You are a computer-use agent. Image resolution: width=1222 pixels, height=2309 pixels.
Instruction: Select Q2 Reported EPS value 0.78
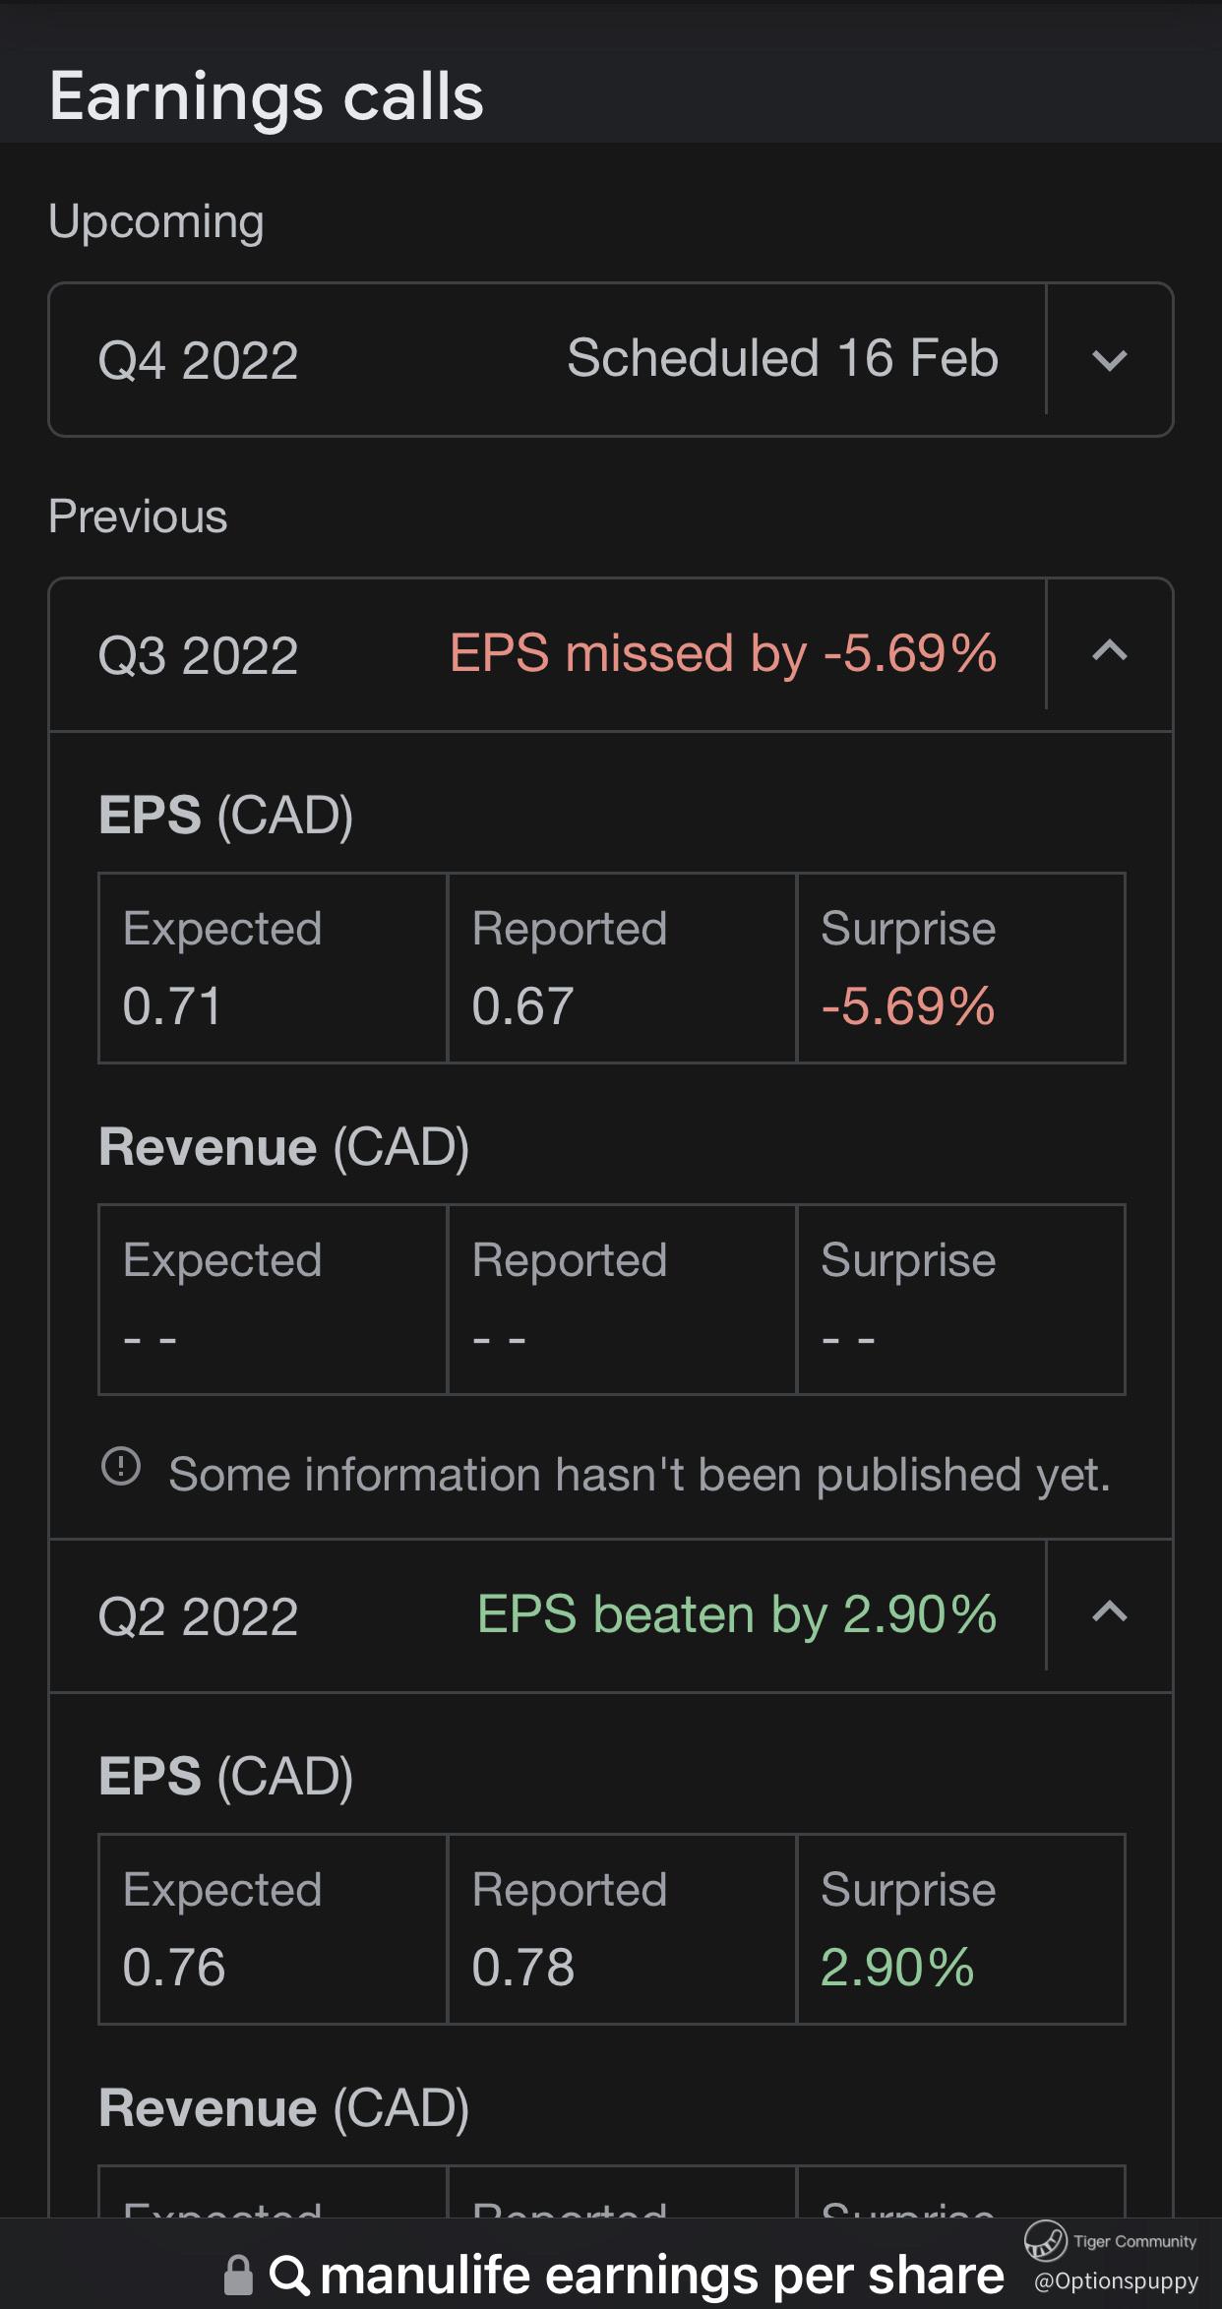pos(522,1967)
